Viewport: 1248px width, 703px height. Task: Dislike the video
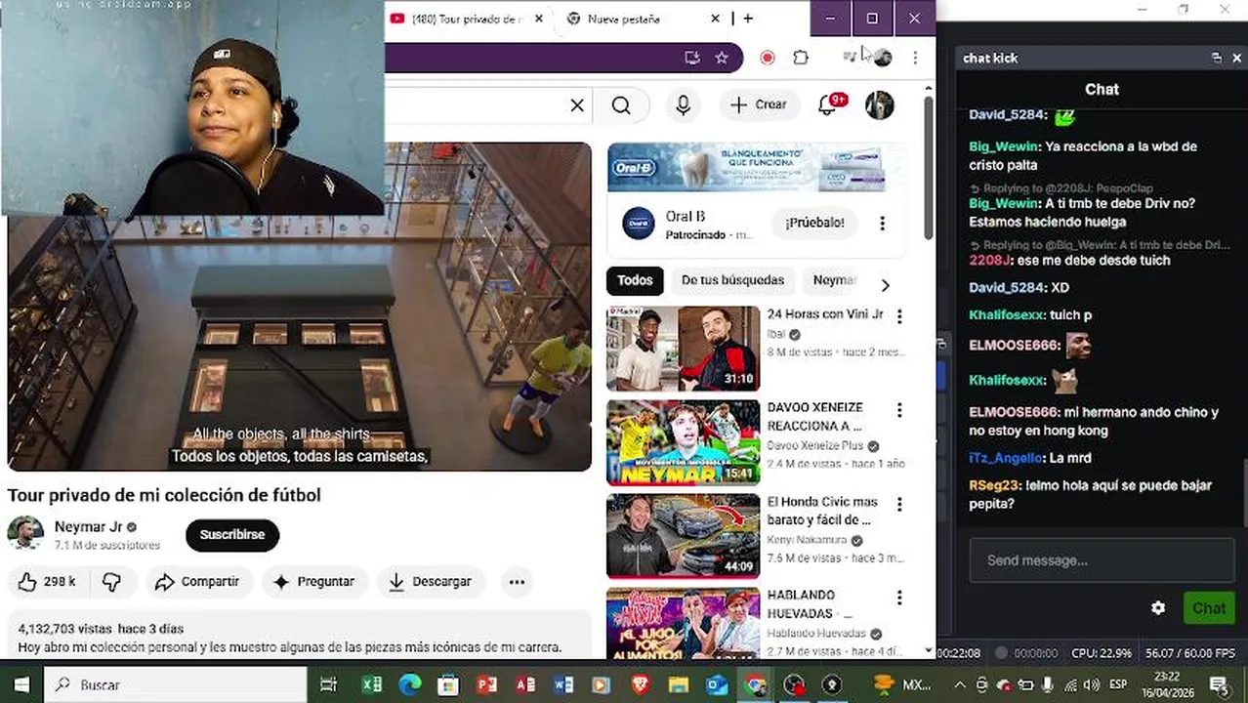coord(112,581)
